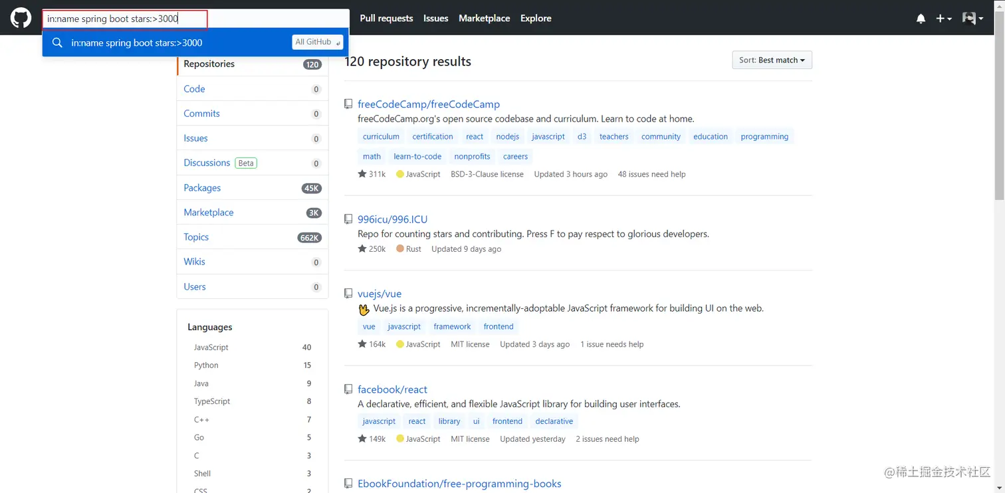Image resolution: width=1005 pixels, height=493 pixels.
Task: Go to Pull requests in the header
Action: (386, 19)
